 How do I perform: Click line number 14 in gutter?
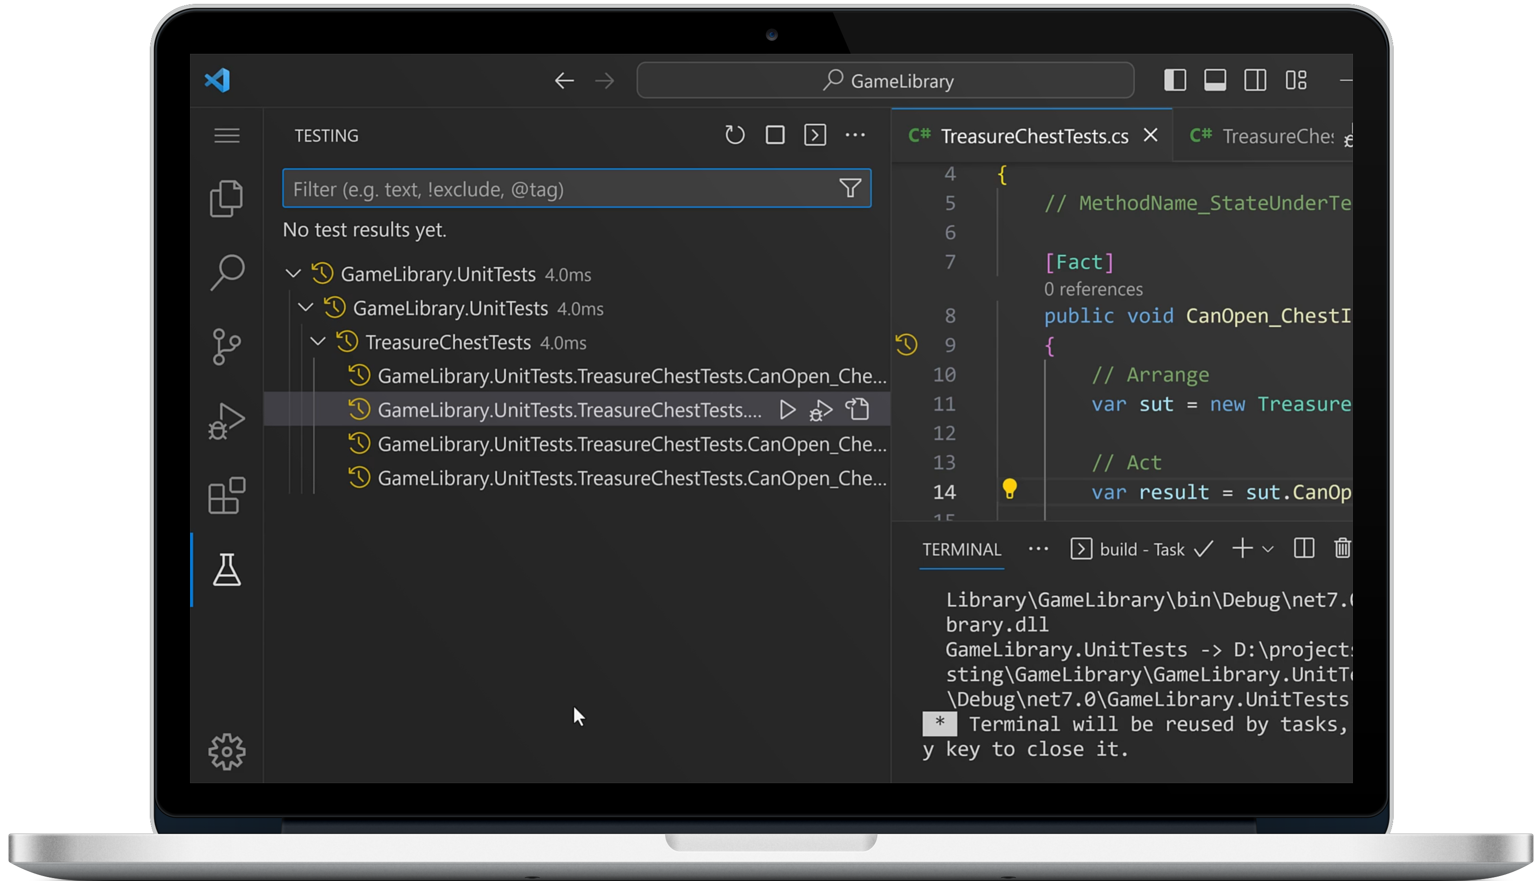click(944, 492)
